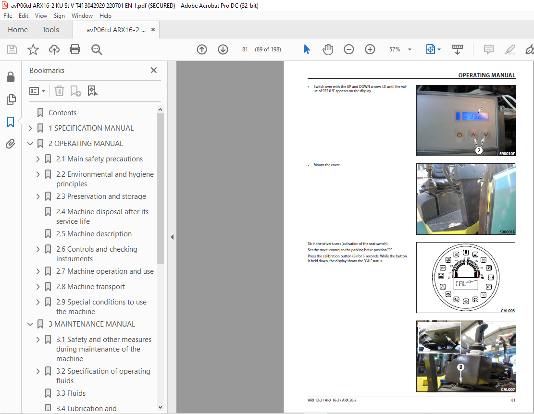The width and height of the screenshot is (534, 414).
Task: Open the Help menu
Action: (105, 16)
